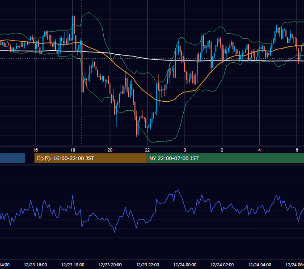Viewport: 304px width, 269px height.
Task: Click the 18 hour axis label
Action: pos(73,150)
